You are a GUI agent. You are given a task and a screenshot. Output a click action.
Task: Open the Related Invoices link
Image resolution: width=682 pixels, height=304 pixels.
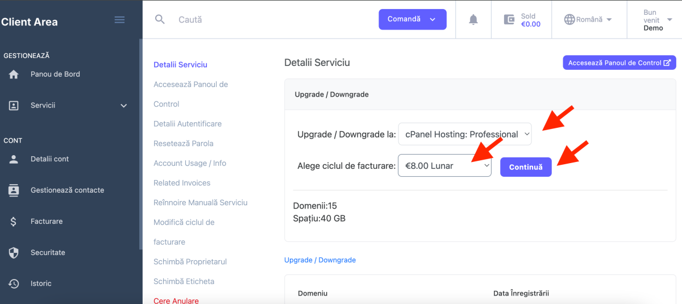[x=182, y=183]
